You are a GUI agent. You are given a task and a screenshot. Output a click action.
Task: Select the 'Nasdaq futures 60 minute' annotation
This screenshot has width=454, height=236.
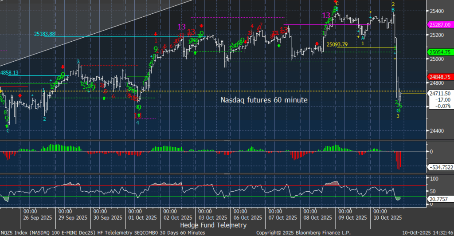pyautogui.click(x=264, y=100)
